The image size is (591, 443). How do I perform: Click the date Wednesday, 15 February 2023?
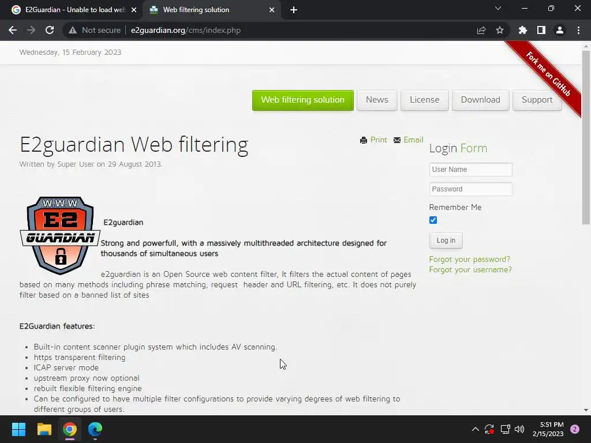pos(70,52)
